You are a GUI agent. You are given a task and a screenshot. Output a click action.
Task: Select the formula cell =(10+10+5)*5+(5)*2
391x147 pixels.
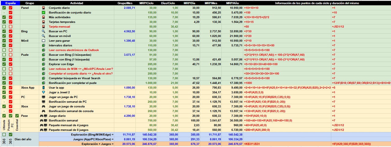coord(287,17)
